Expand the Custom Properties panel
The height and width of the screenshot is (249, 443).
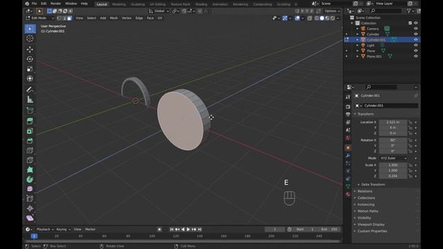pos(372,231)
